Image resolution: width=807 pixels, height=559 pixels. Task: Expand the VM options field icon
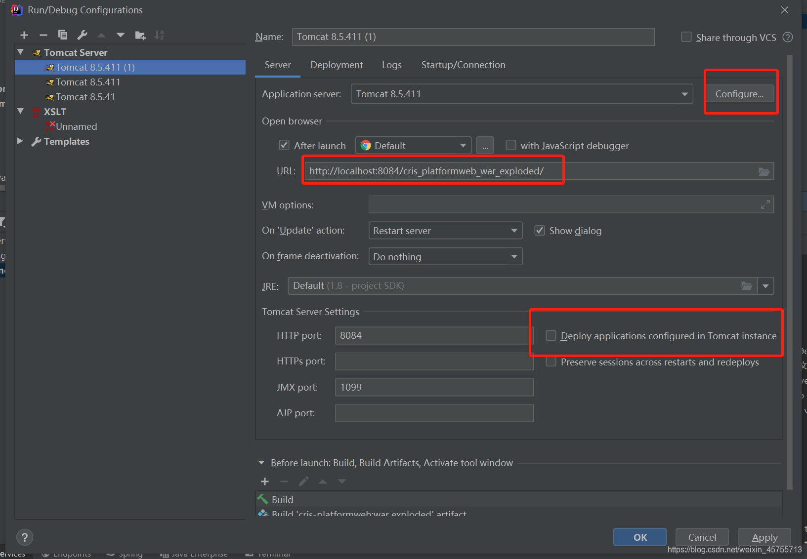click(765, 204)
